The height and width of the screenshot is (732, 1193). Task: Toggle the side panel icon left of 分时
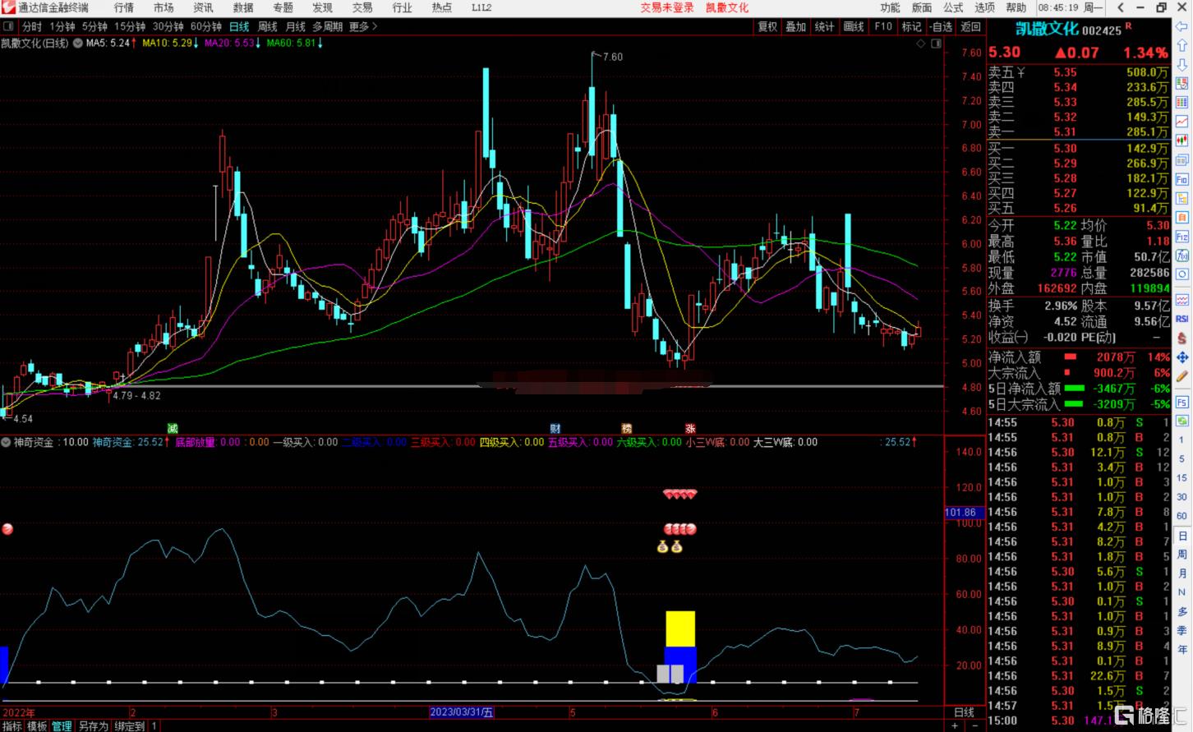coord(9,27)
